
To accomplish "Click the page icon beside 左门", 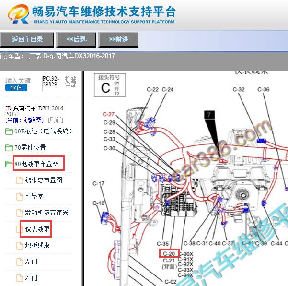I will (20, 262).
